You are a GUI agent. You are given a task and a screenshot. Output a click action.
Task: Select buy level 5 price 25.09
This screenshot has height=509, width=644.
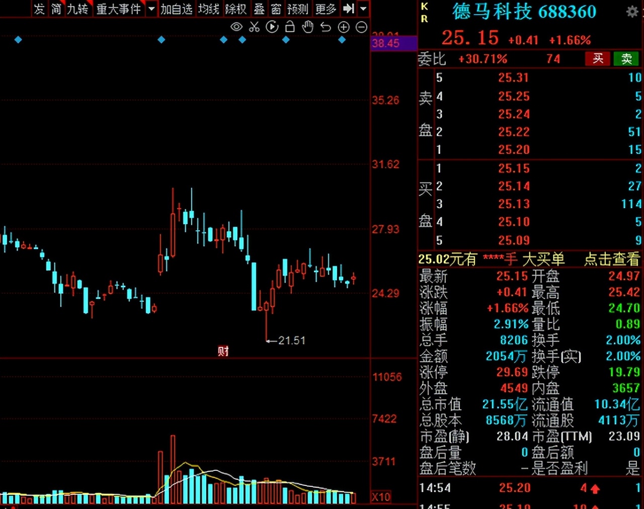coord(514,240)
